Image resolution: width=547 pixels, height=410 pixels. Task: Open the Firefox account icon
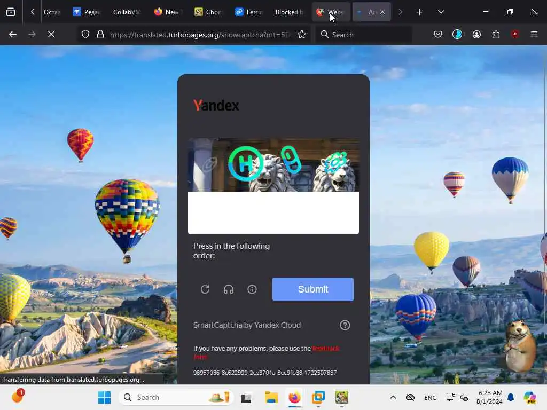[476, 34]
